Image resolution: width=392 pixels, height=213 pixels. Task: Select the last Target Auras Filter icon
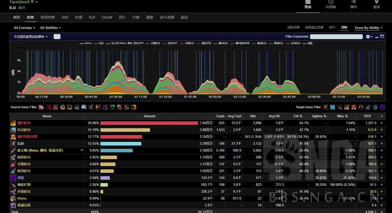click(382, 107)
